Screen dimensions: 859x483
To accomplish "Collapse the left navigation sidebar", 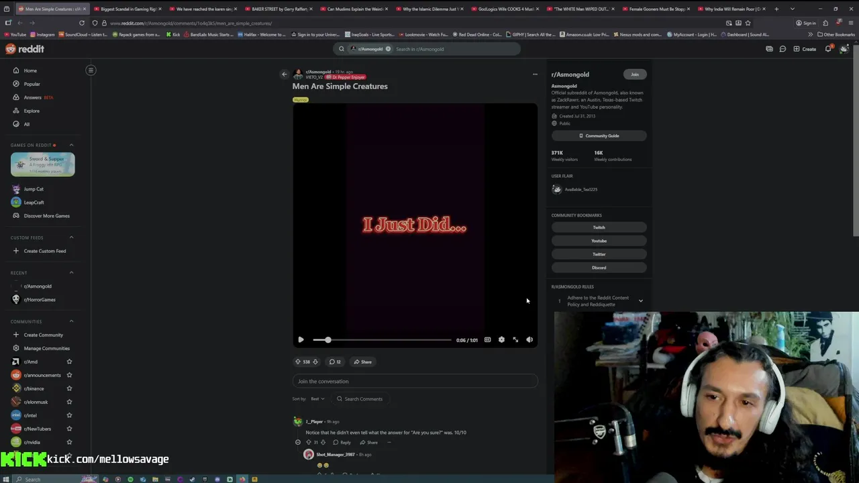I will point(91,70).
